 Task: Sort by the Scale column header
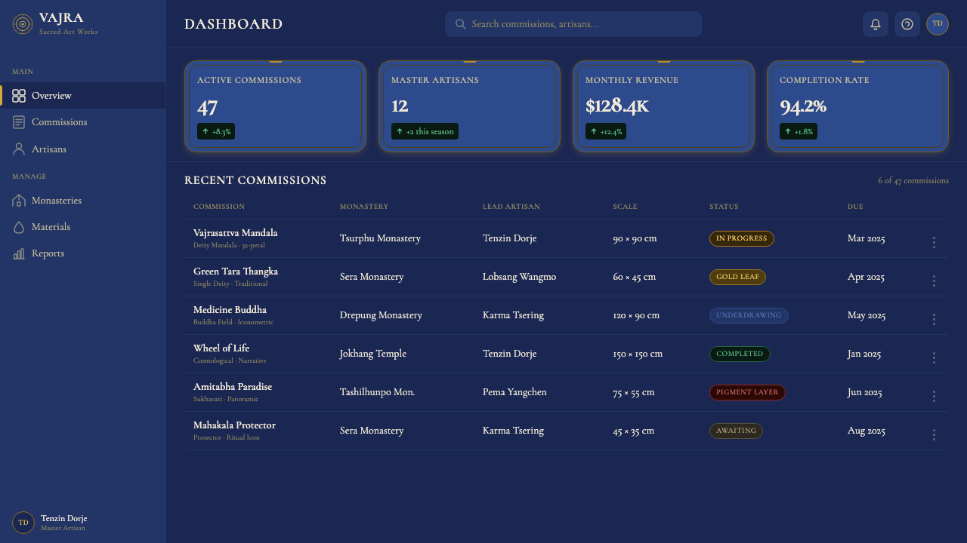pos(626,207)
